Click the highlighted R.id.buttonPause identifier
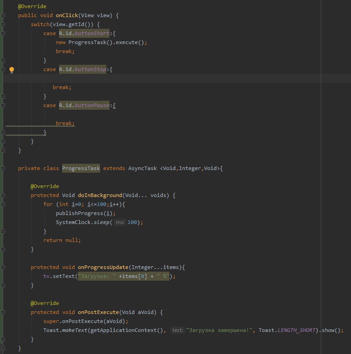 pos(84,105)
